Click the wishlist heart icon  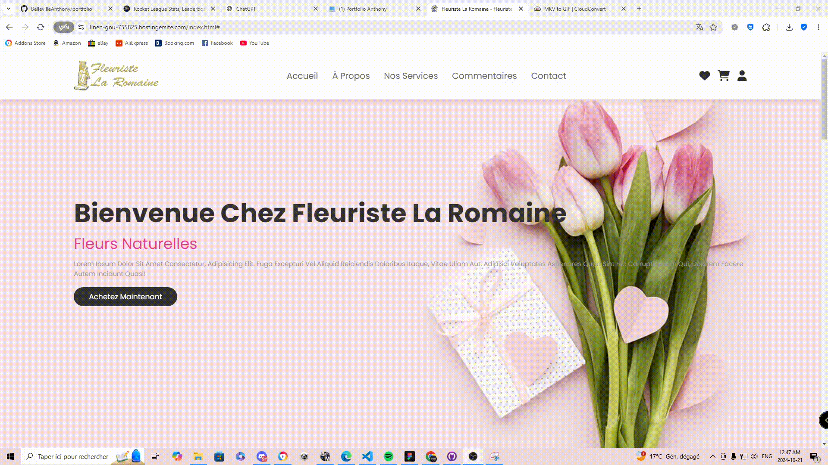point(704,75)
